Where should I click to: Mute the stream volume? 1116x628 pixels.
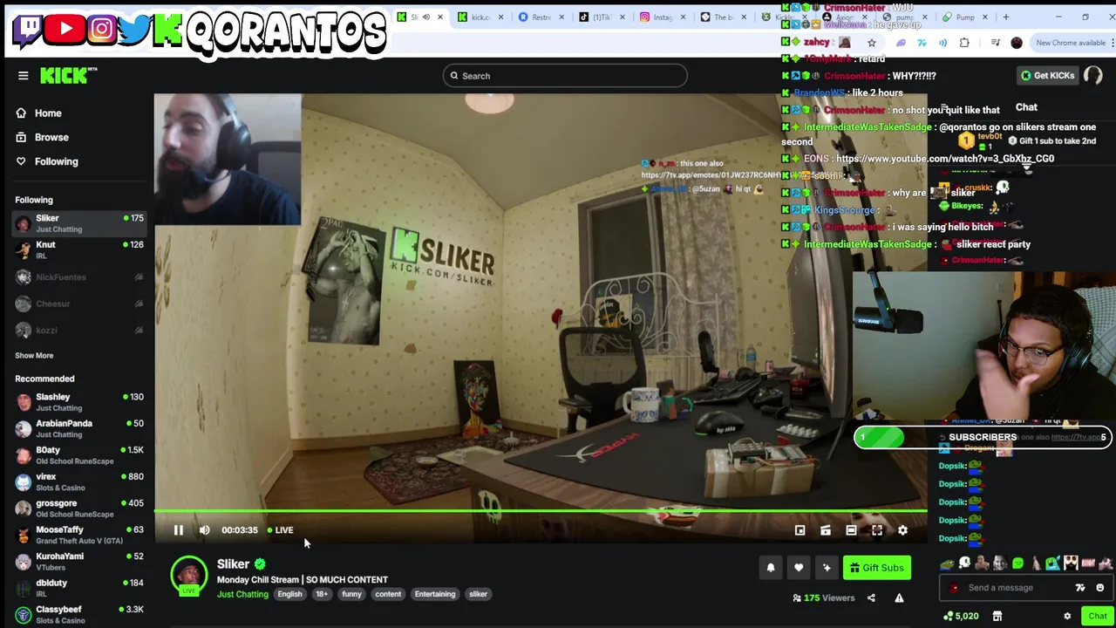204,530
